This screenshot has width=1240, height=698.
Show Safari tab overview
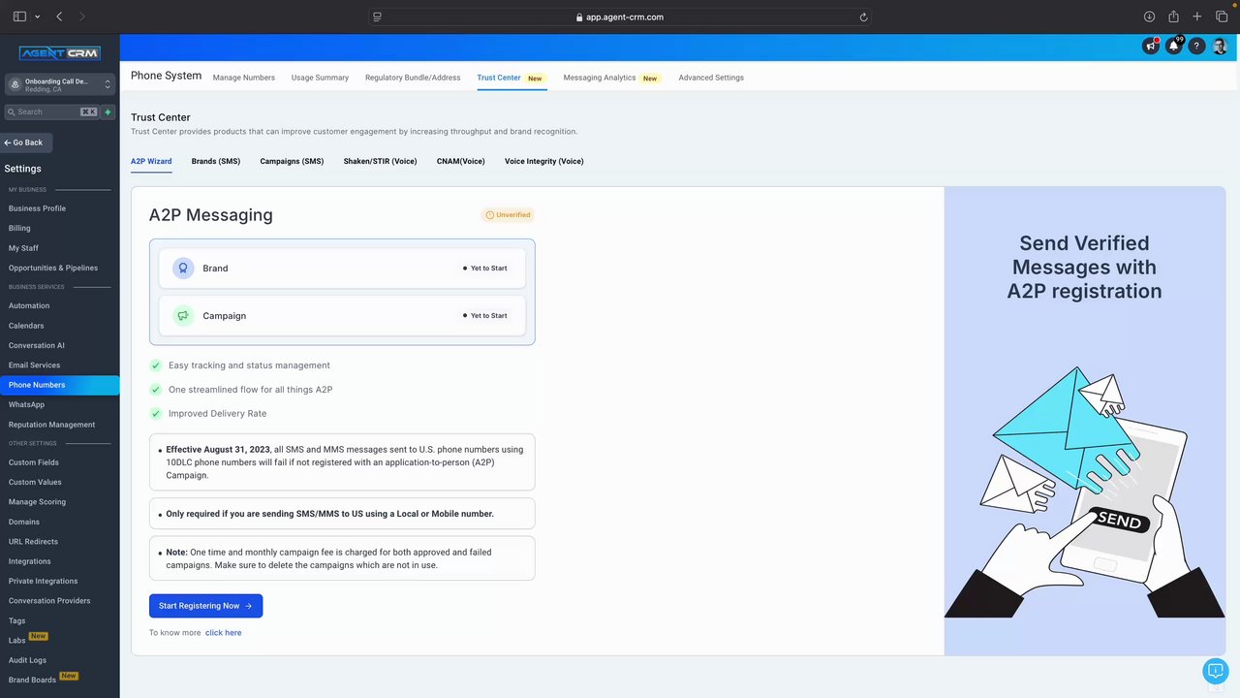pyautogui.click(x=1222, y=16)
